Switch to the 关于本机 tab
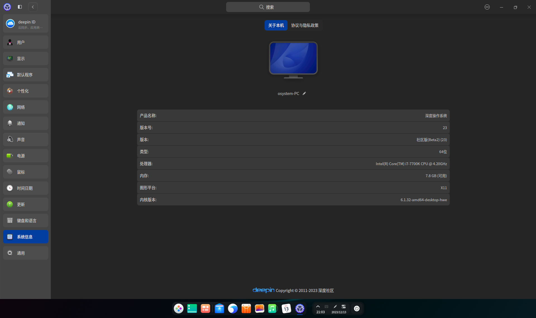Viewport: 536px width, 318px height. pyautogui.click(x=276, y=25)
